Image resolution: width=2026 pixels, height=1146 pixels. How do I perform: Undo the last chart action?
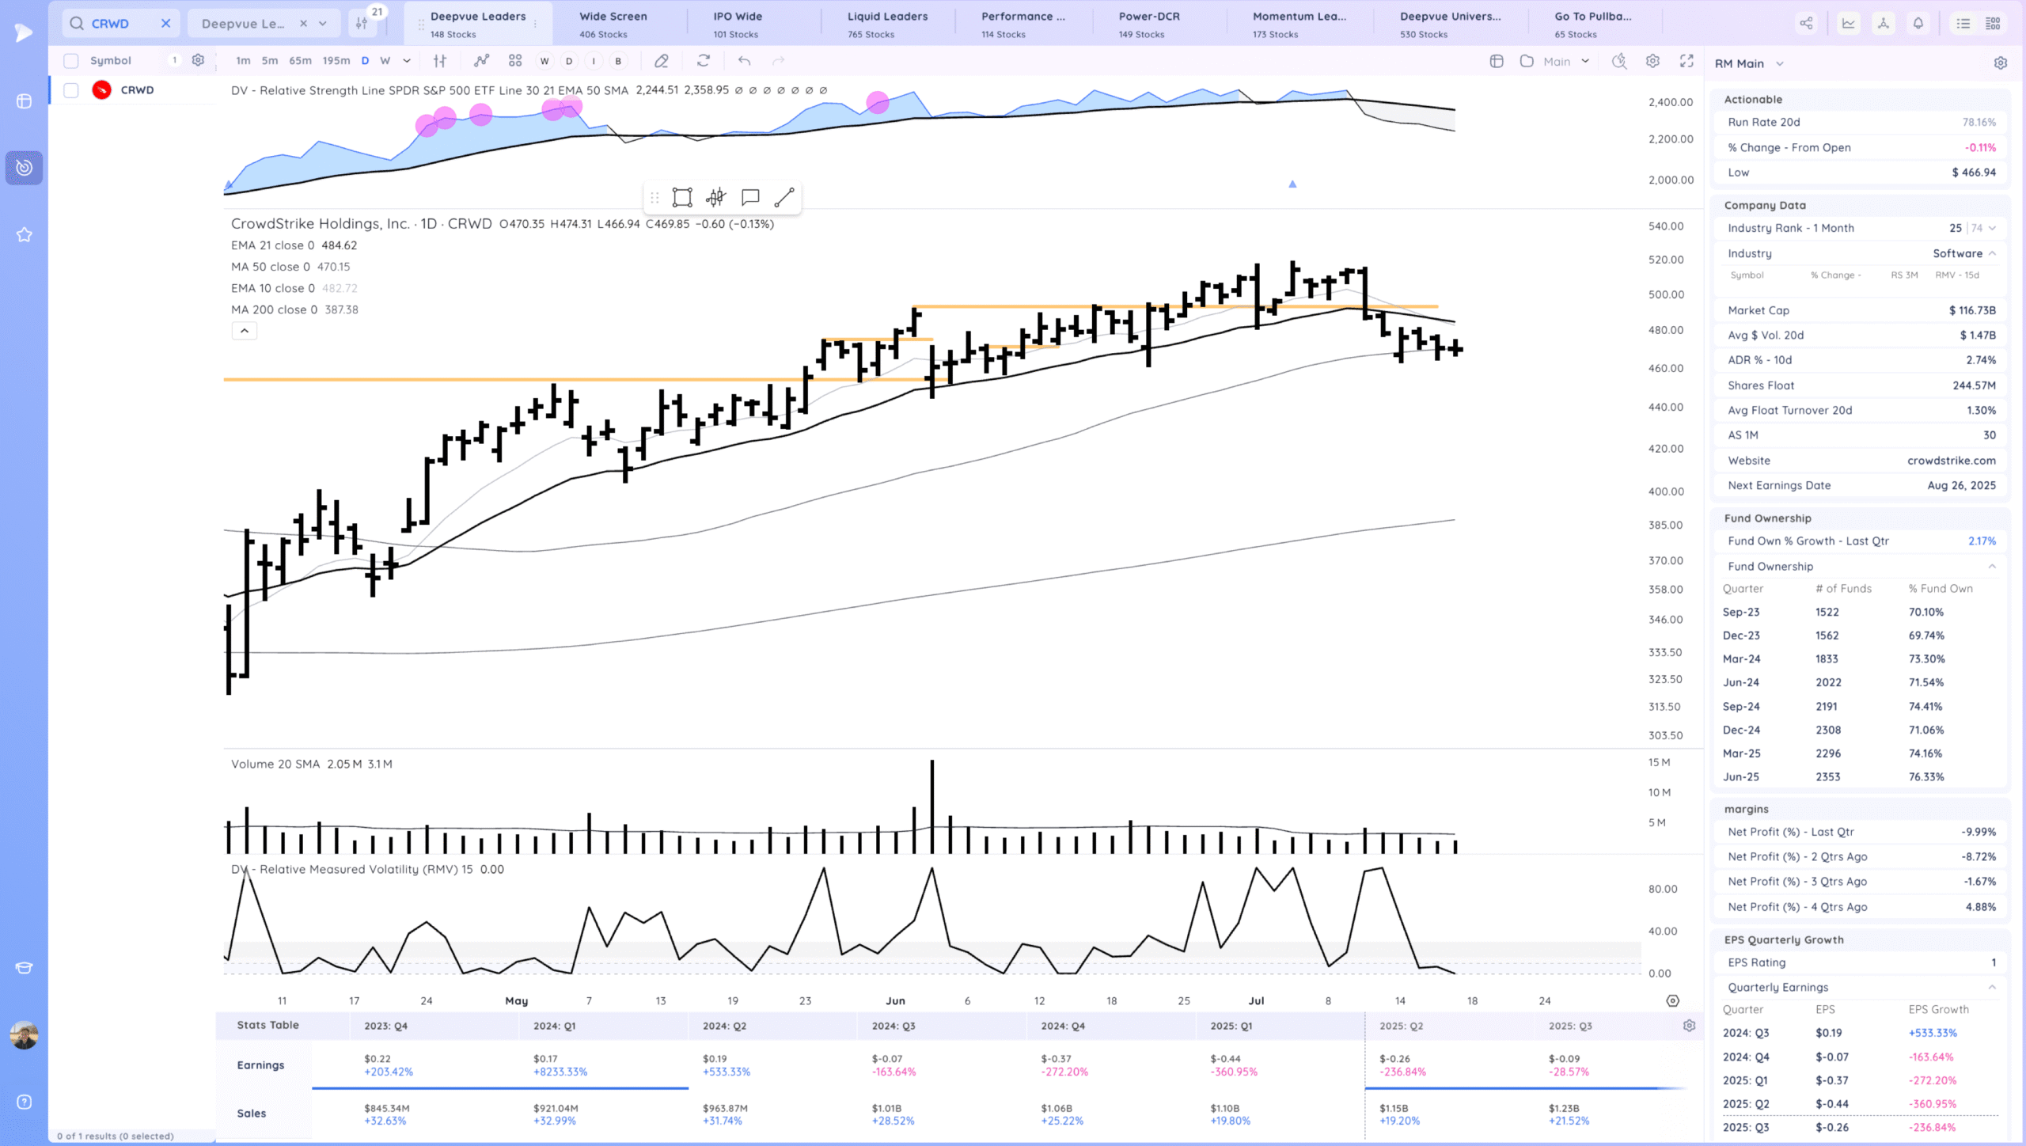point(744,61)
